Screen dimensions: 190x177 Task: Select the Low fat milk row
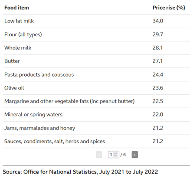96,21
